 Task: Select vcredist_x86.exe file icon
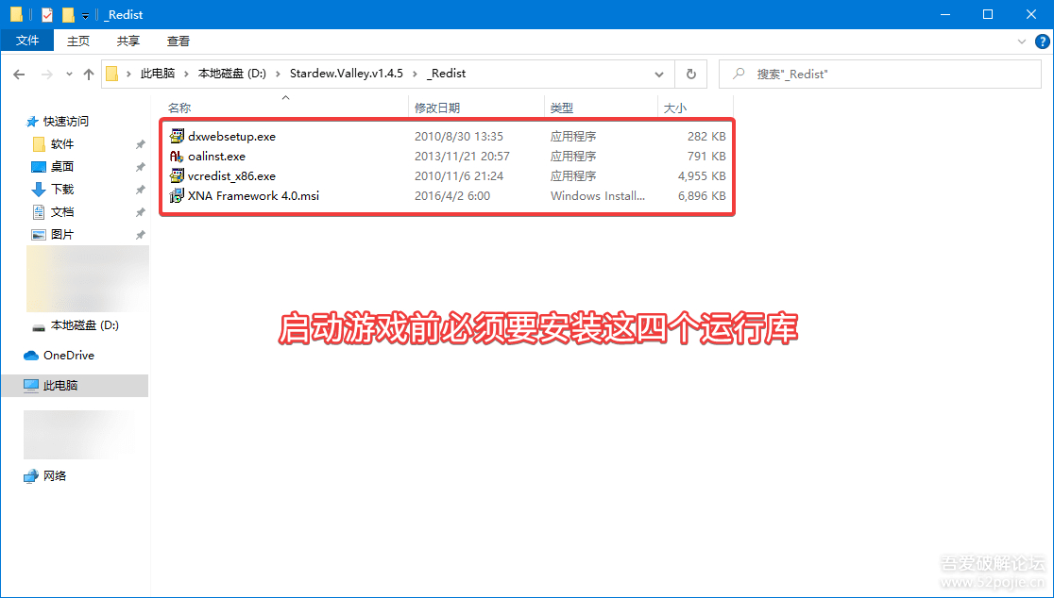coord(176,175)
